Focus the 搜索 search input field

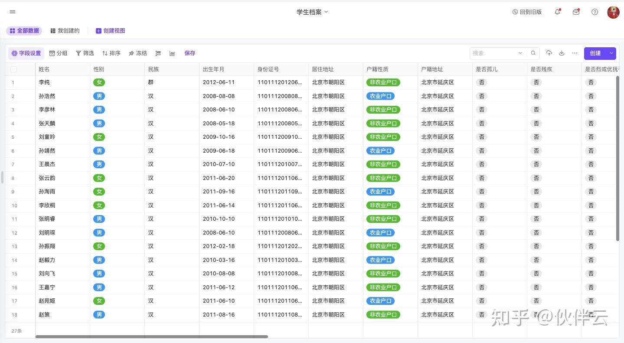(494, 53)
